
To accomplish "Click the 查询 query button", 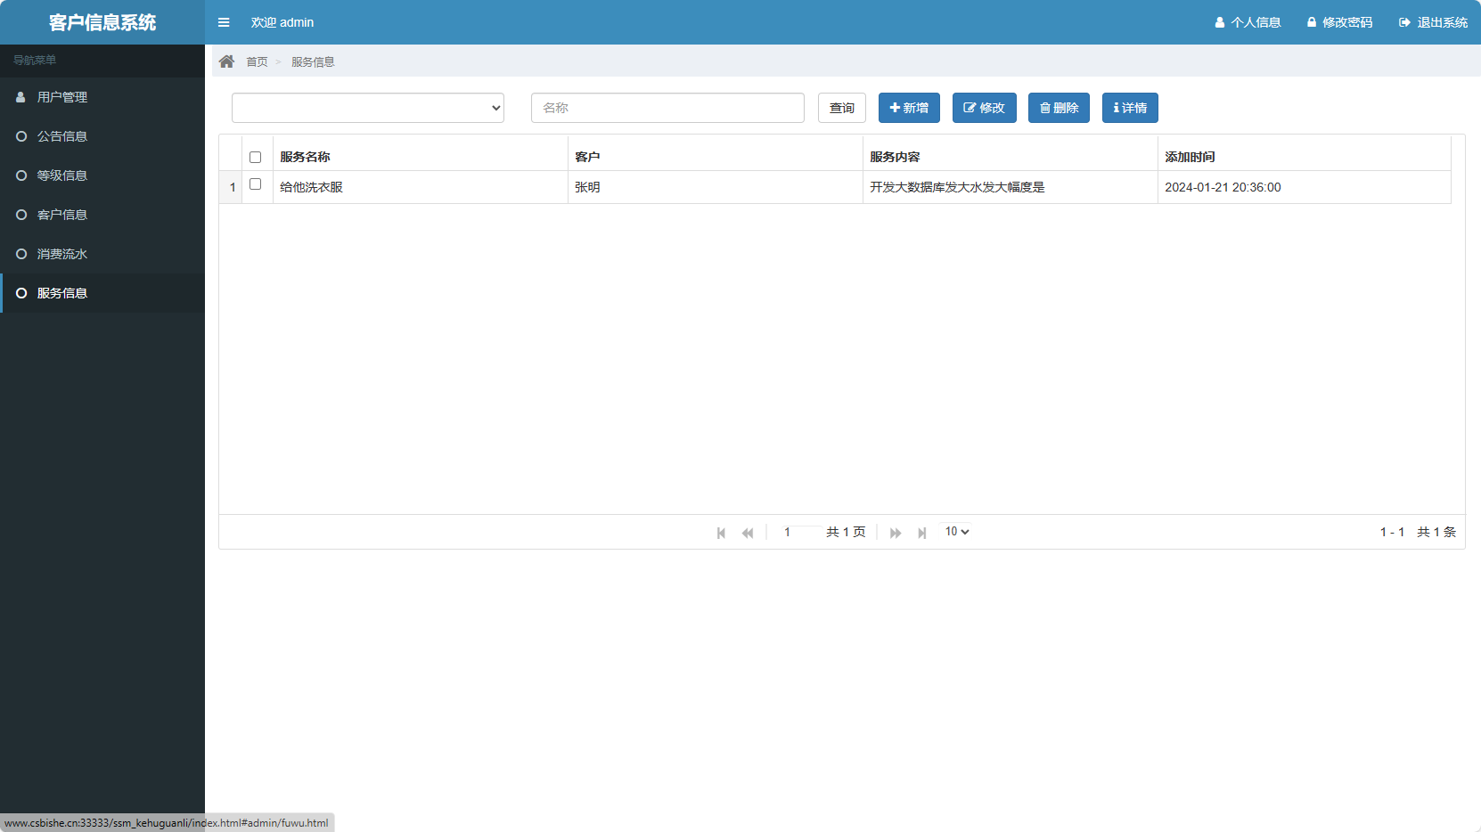I will click(x=840, y=108).
